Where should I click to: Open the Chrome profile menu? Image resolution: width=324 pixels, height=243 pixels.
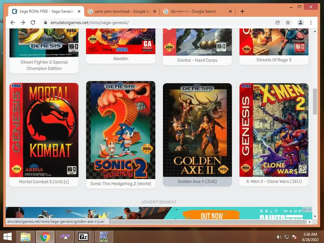coord(301,22)
